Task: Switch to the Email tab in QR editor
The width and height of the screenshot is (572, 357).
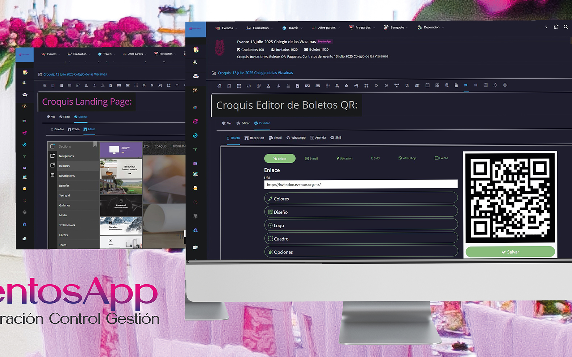Action: click(x=275, y=138)
